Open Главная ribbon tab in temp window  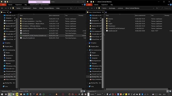[x=10, y=5]
